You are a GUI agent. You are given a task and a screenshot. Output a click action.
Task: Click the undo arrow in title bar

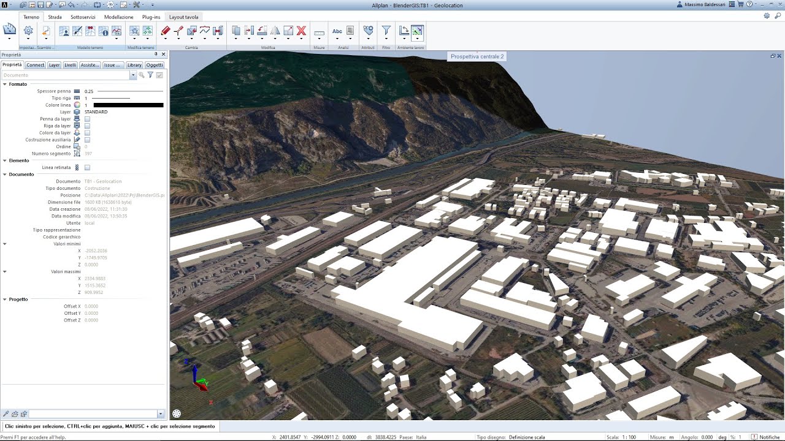[72, 4]
